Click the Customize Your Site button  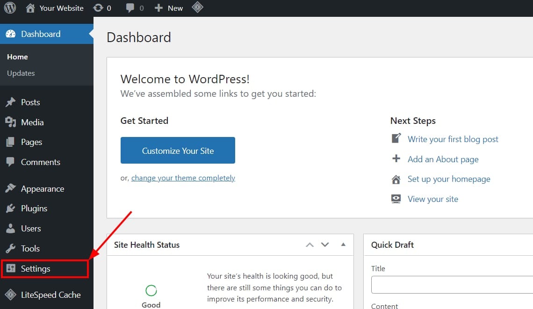pyautogui.click(x=178, y=150)
